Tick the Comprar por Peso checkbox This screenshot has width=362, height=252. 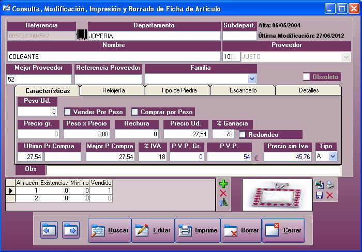click(x=135, y=112)
